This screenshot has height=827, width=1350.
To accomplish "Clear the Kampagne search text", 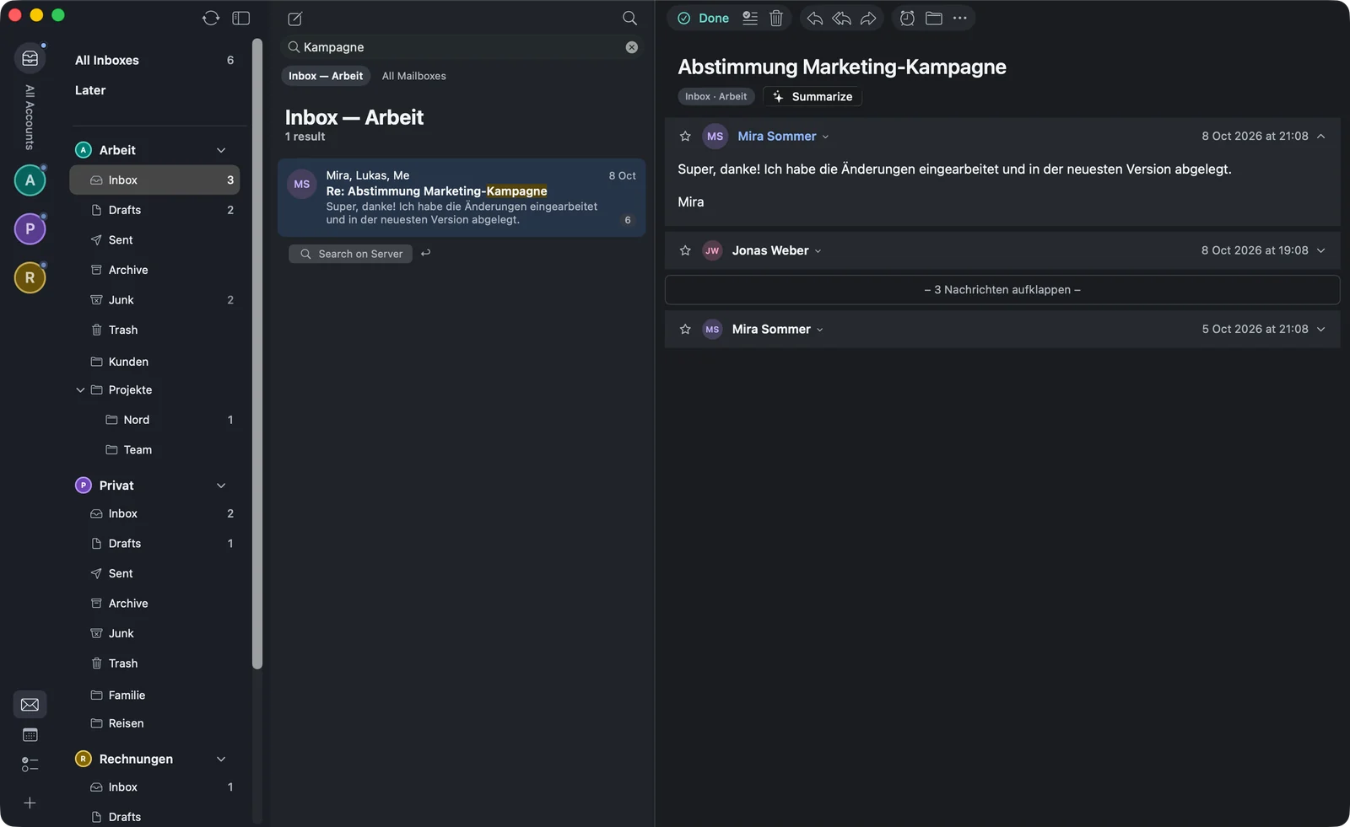I will coord(631,47).
